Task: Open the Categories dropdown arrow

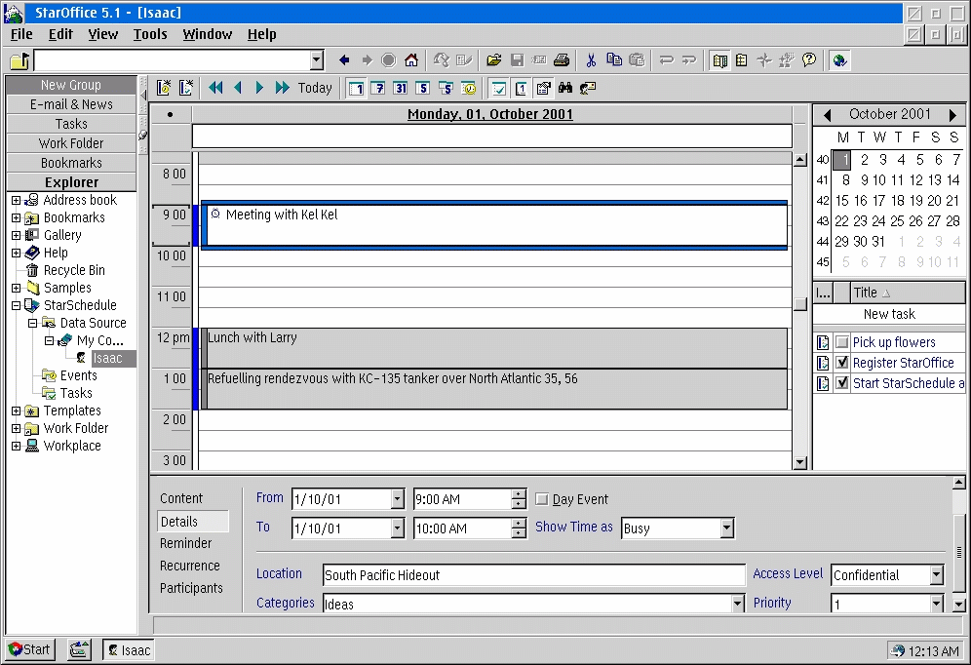Action: coord(737,603)
